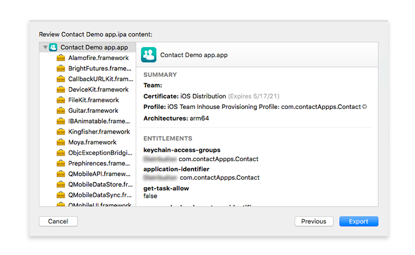The image size is (415, 255).
Task: Click the iOS Distribution certificate text
Action: tap(203, 96)
